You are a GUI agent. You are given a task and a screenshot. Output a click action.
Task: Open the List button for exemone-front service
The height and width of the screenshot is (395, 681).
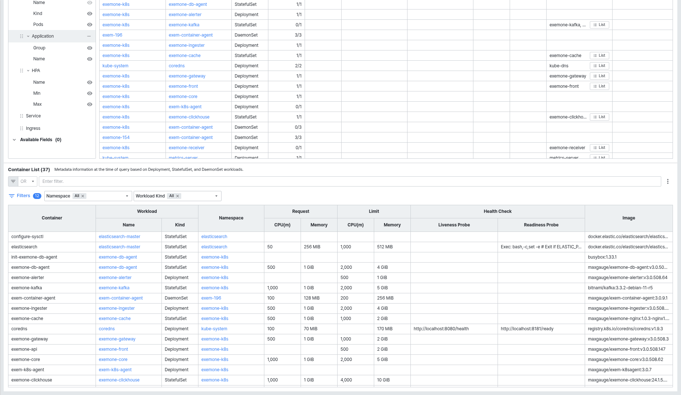[599, 86]
